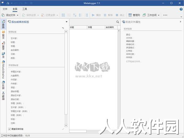Click the 添加或修改标签 panel title
Viewport: 184px width, 138px height.
click(20, 22)
